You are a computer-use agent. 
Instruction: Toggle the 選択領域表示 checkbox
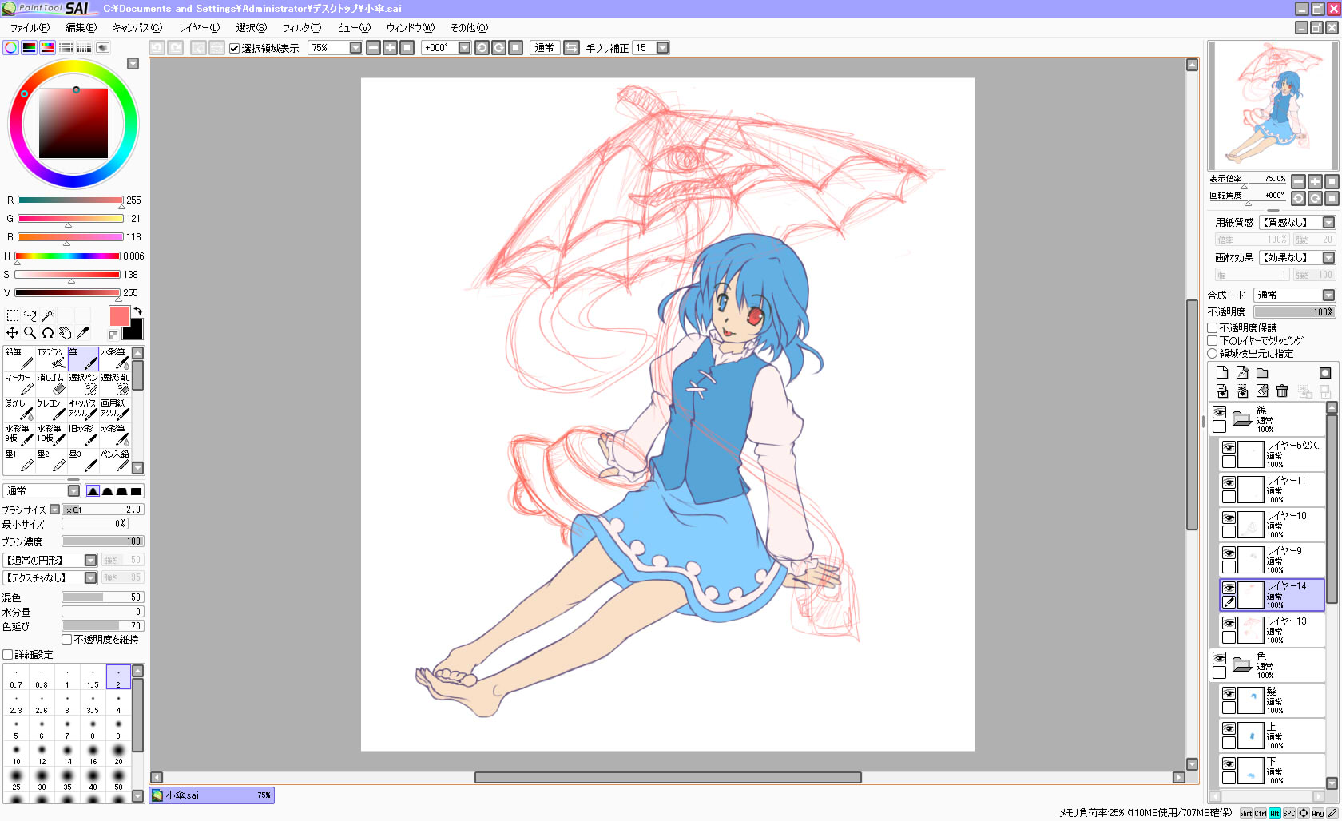tap(234, 48)
